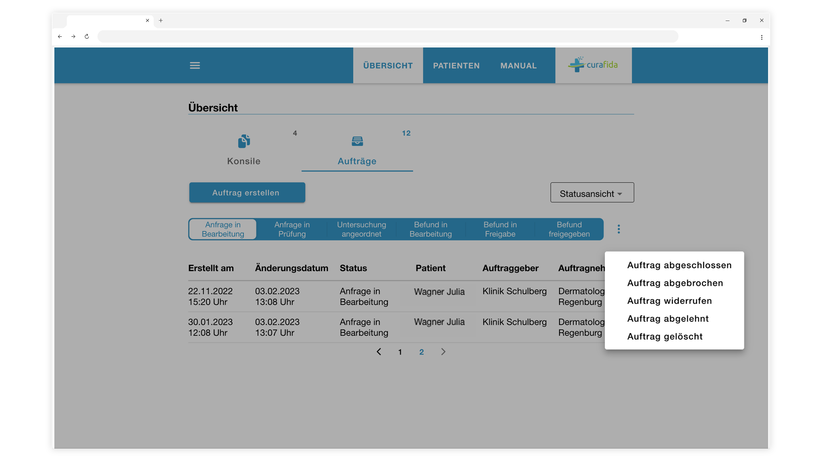Click the curafida logo
The image size is (822, 462).
click(593, 65)
